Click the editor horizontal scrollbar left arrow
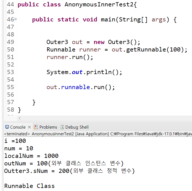192x191 pixels. click(20, 118)
